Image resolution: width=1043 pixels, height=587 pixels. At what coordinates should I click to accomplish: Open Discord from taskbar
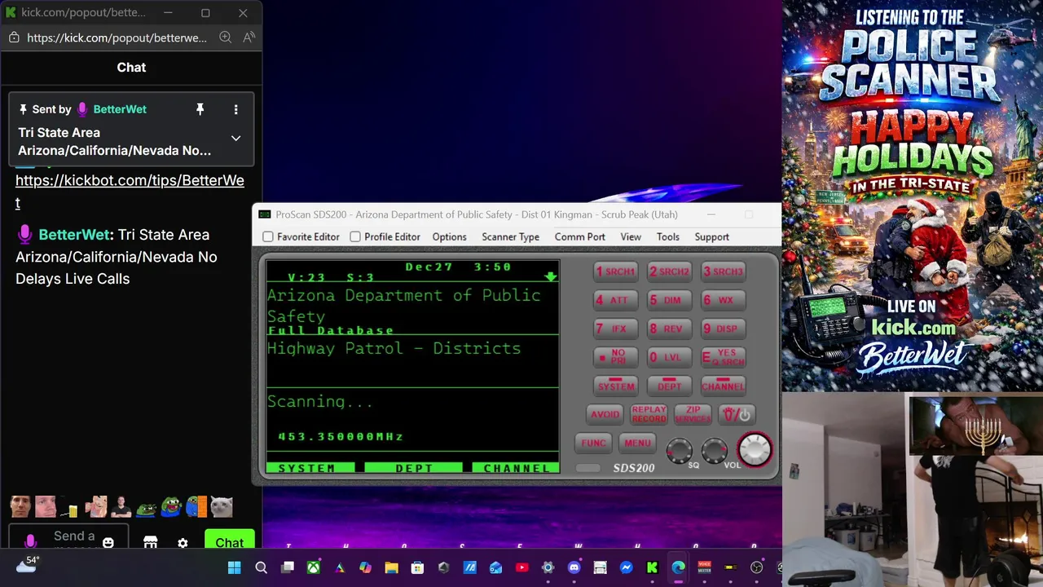pos(574,567)
